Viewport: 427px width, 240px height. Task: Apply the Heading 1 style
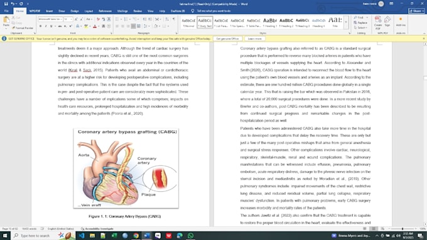(270, 22)
